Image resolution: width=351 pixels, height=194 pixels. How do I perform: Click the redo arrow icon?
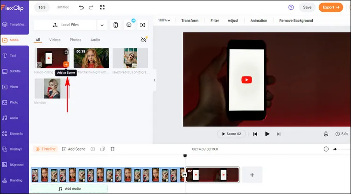tap(91, 7)
